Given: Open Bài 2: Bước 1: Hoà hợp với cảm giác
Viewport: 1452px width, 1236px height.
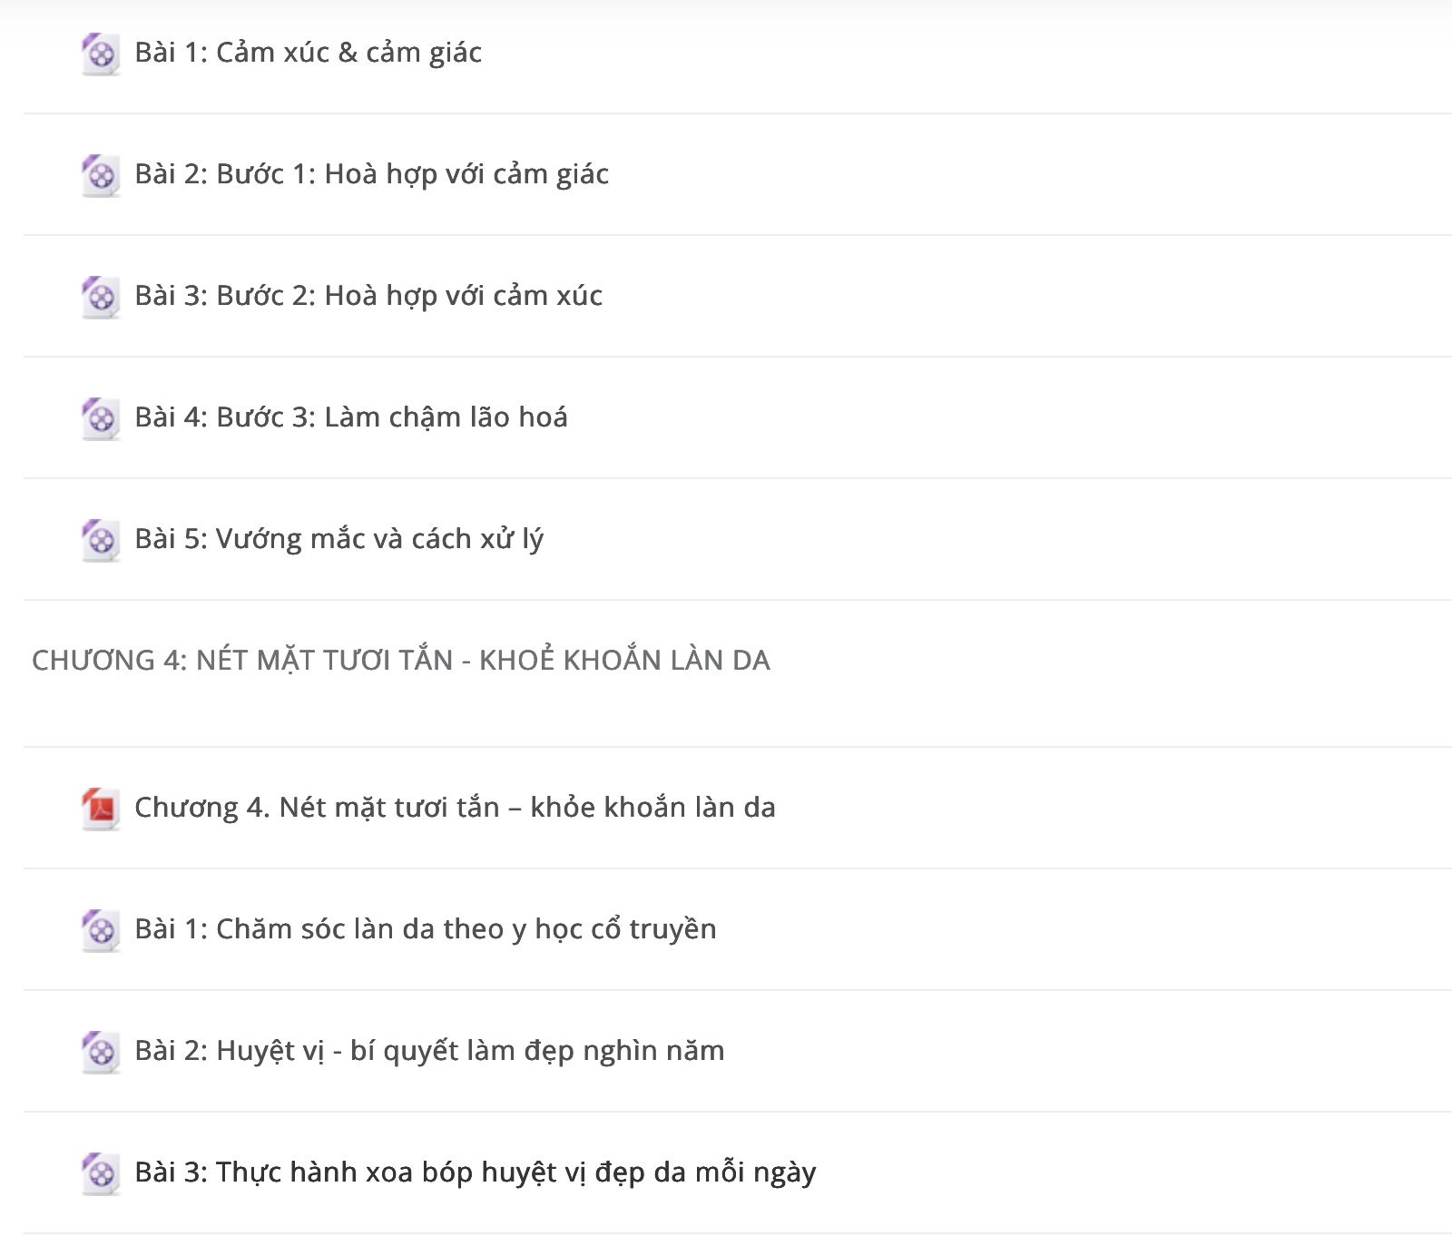Looking at the screenshot, I should (371, 175).
